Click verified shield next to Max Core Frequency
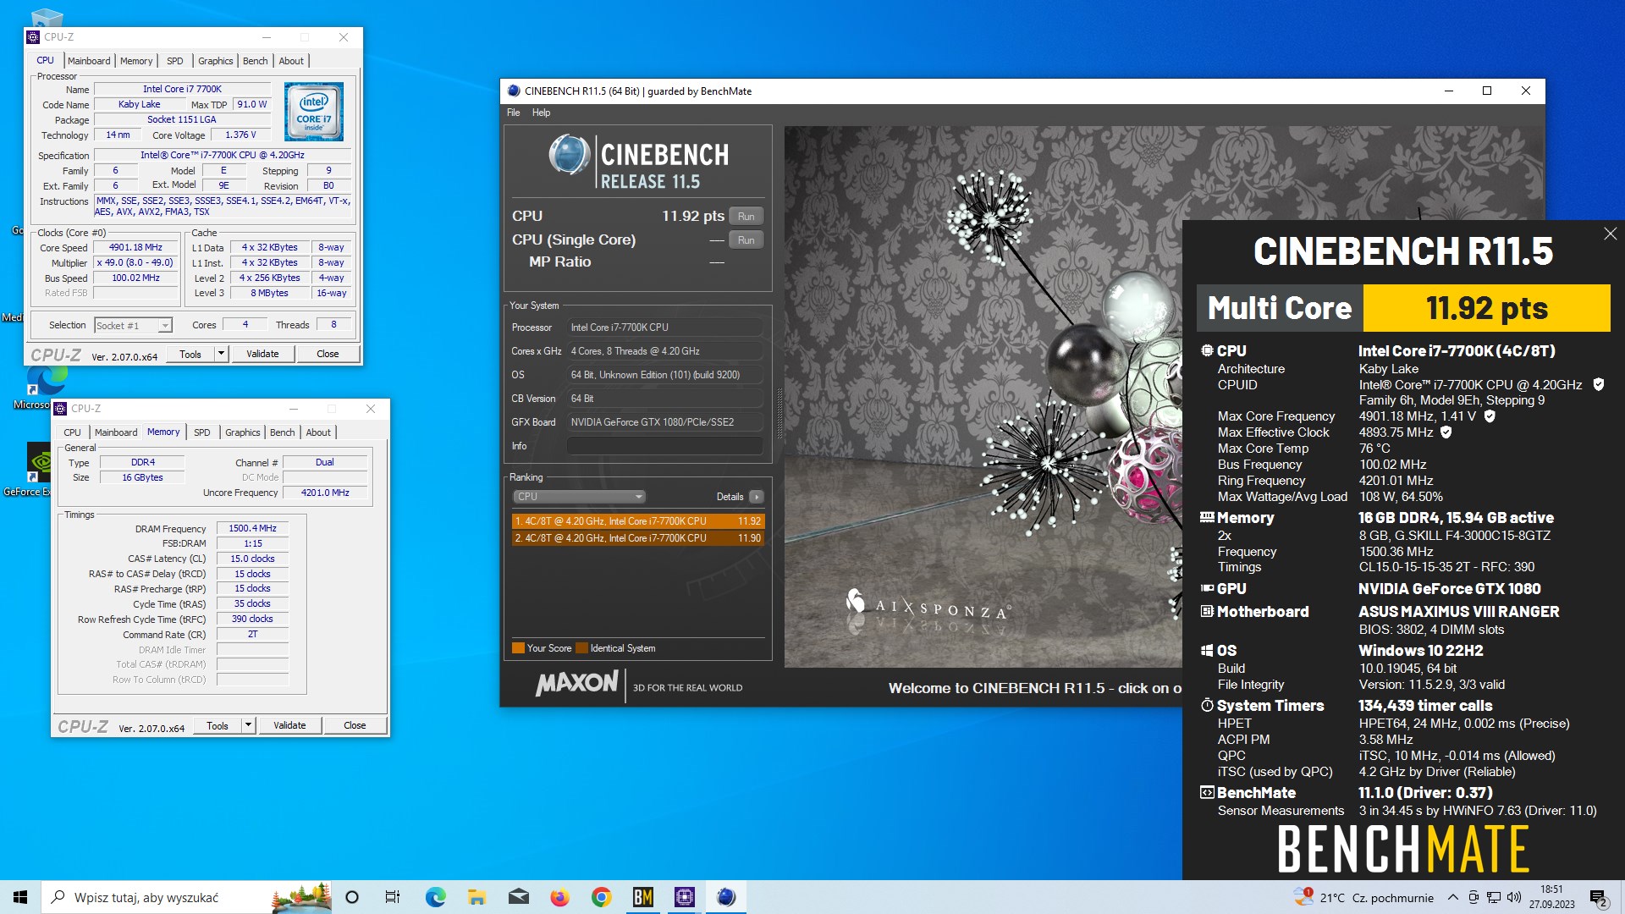The image size is (1625, 914). tap(1490, 416)
